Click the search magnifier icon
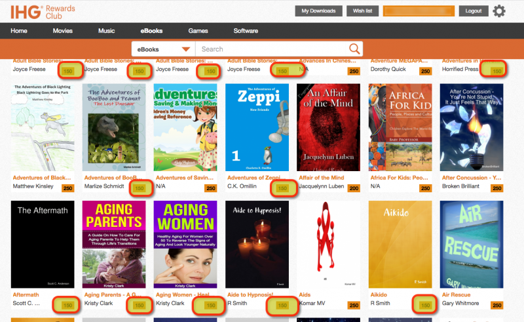524x322 pixels. [x=354, y=49]
